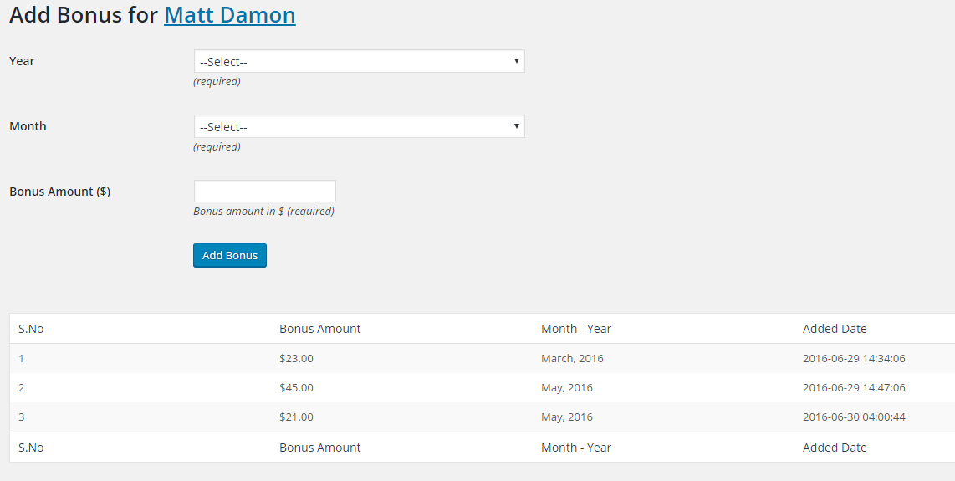Screen dimensions: 955x481
Task: Click the Bonus Amount column header
Action: (x=320, y=329)
